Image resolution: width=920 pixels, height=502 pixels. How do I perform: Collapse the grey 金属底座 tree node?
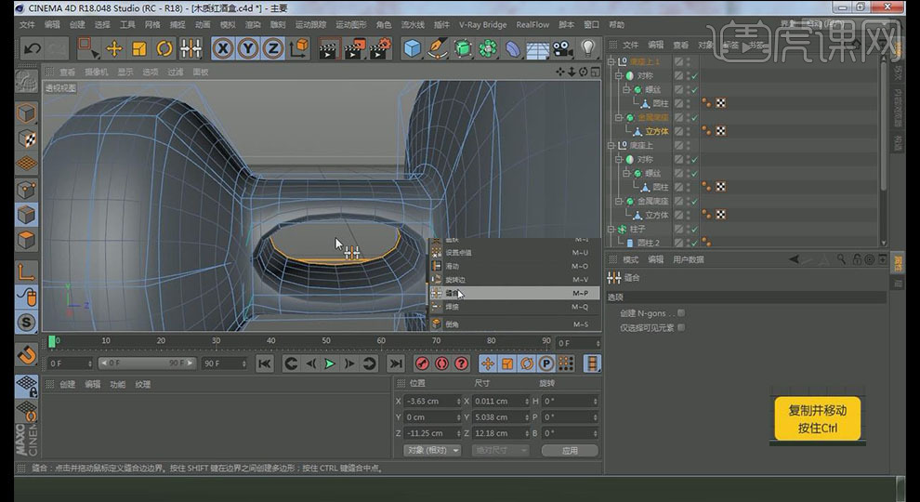click(618, 202)
